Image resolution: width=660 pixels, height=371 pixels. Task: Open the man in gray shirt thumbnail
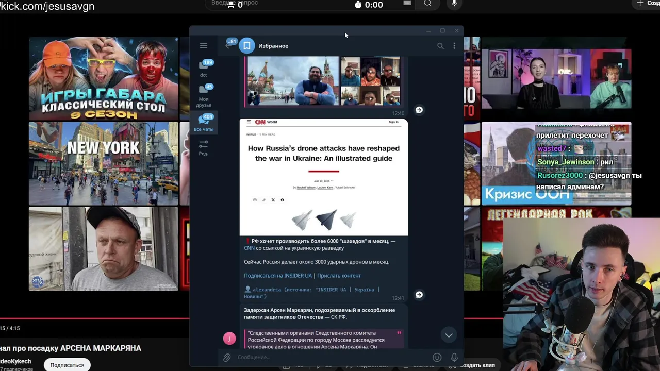(104, 249)
